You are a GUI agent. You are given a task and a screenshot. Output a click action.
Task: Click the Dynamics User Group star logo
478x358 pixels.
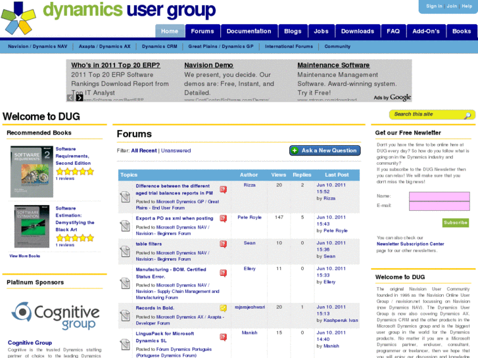[x=18, y=18]
